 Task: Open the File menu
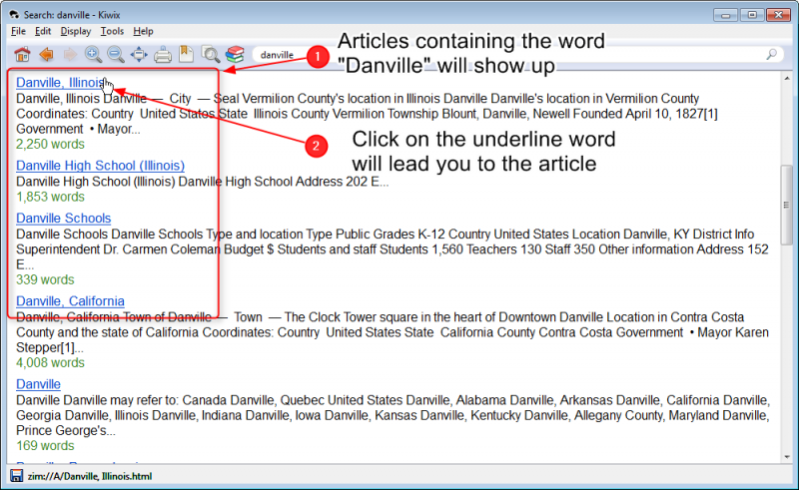[18, 31]
